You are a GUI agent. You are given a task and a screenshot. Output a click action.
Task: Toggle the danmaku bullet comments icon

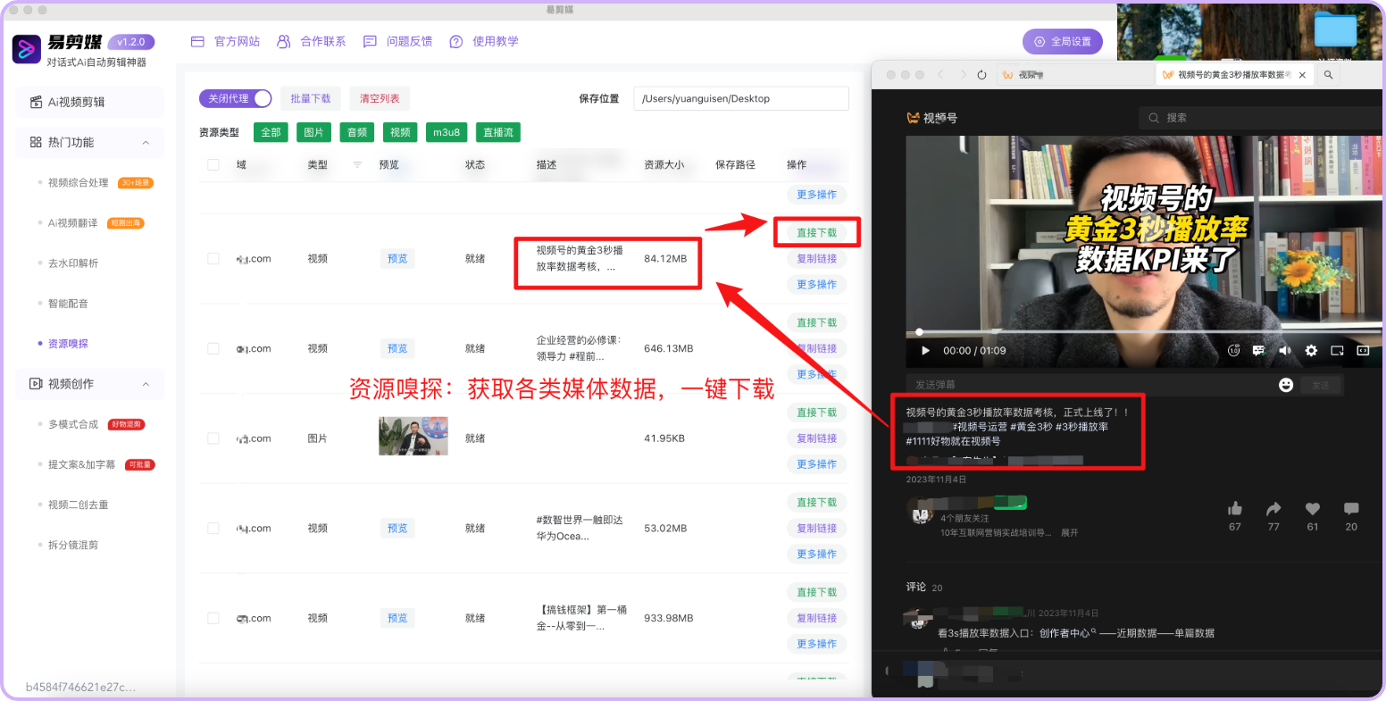tap(1259, 351)
